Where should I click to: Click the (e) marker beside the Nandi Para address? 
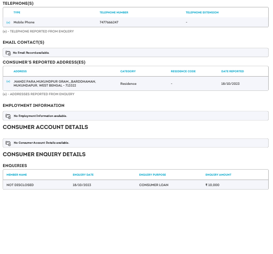coord(8,81)
